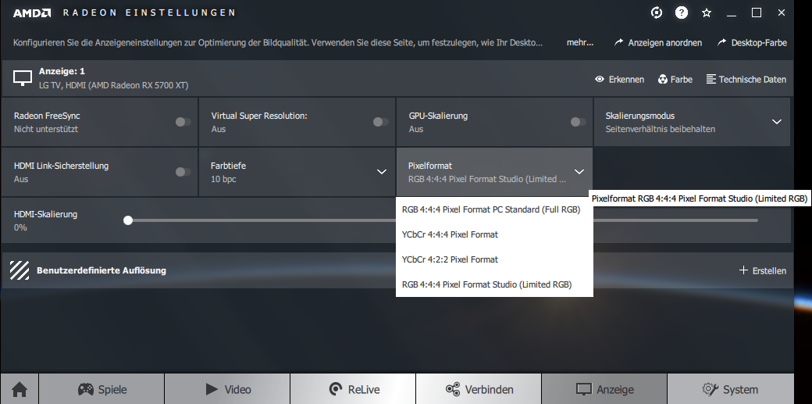Switch to the Spiele tab
The width and height of the screenshot is (812, 404).
pyautogui.click(x=101, y=389)
